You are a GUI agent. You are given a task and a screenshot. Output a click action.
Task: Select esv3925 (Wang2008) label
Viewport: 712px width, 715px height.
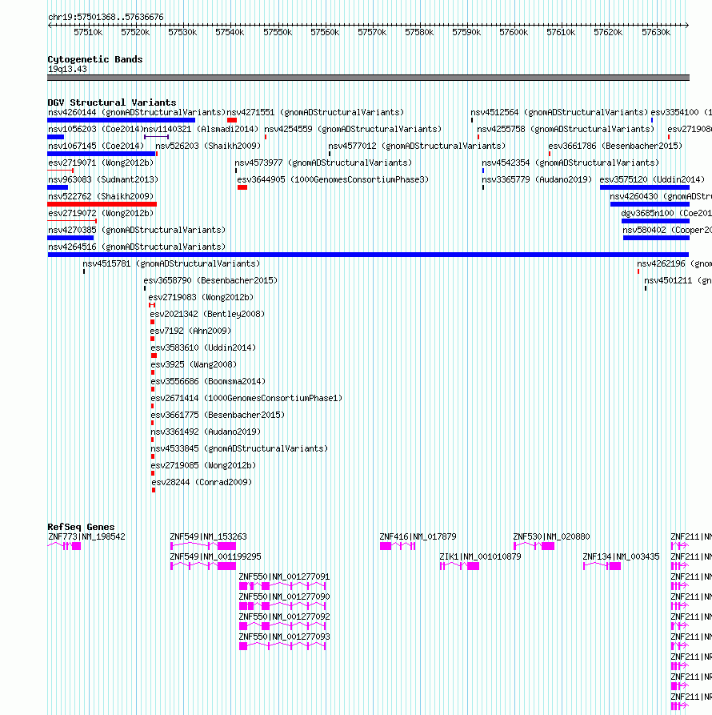point(194,364)
